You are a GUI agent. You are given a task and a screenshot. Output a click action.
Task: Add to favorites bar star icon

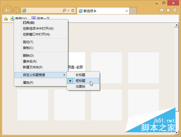point(6,19)
